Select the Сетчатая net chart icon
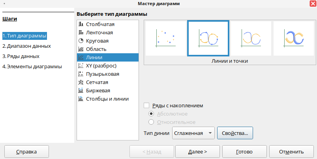 pos(81,82)
